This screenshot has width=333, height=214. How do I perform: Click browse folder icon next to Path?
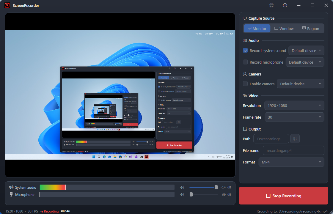click(295, 139)
